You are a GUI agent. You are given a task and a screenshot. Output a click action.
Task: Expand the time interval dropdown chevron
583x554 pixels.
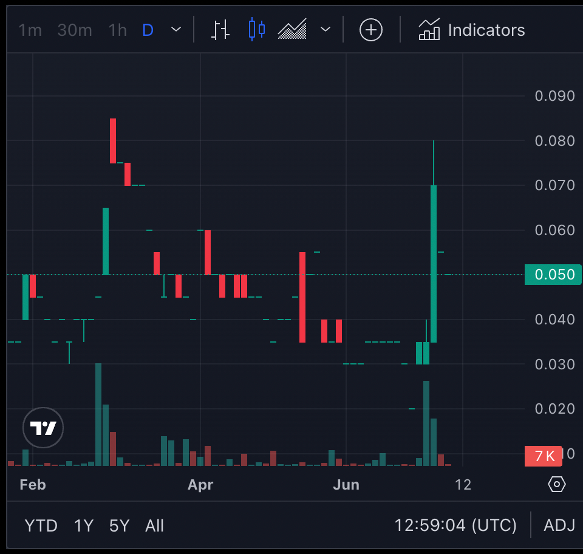pyautogui.click(x=176, y=30)
